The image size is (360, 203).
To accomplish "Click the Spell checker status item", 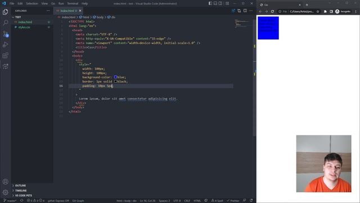I will tap(217, 201).
